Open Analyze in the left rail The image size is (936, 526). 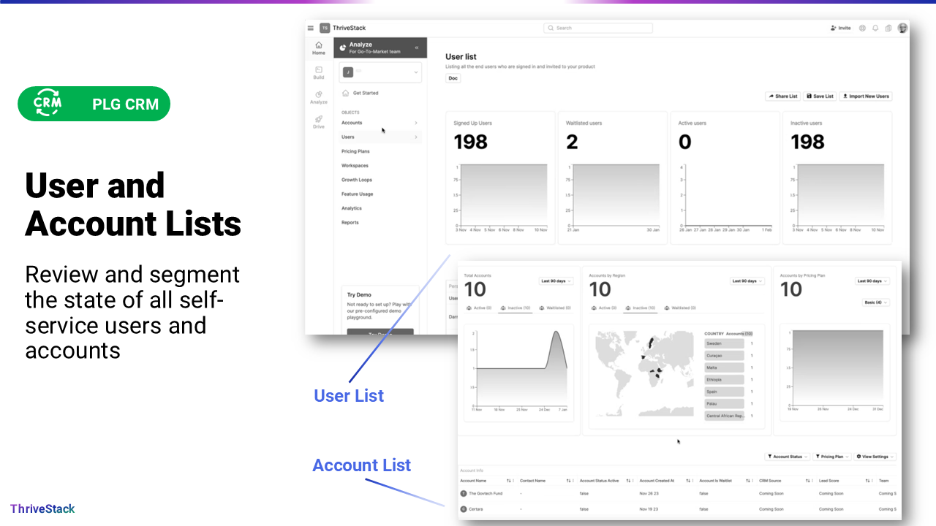319,97
